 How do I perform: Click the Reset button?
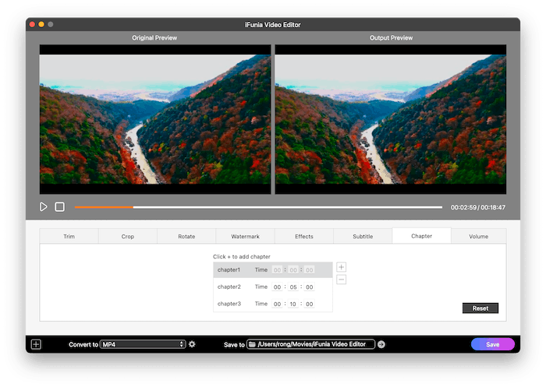[480, 308]
